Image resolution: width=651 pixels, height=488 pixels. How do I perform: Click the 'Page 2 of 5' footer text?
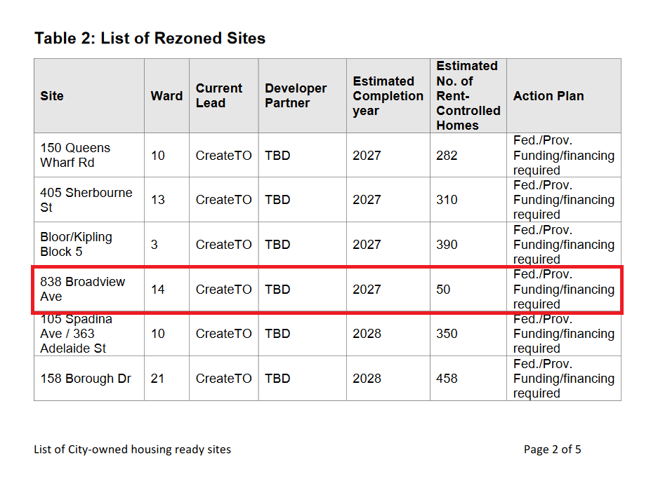552,449
